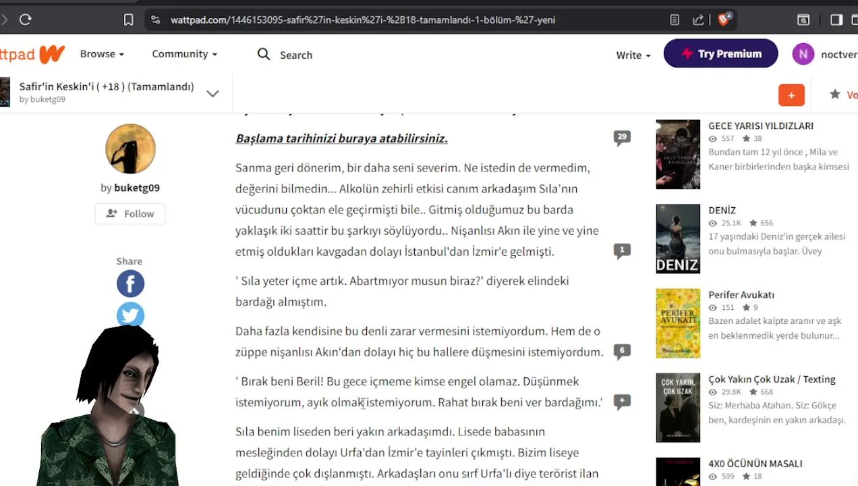Open the reader mode icon in address bar
858x486 pixels.
[x=675, y=20]
